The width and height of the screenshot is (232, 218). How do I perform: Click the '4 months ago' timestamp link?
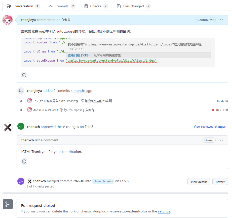click(x=81, y=91)
